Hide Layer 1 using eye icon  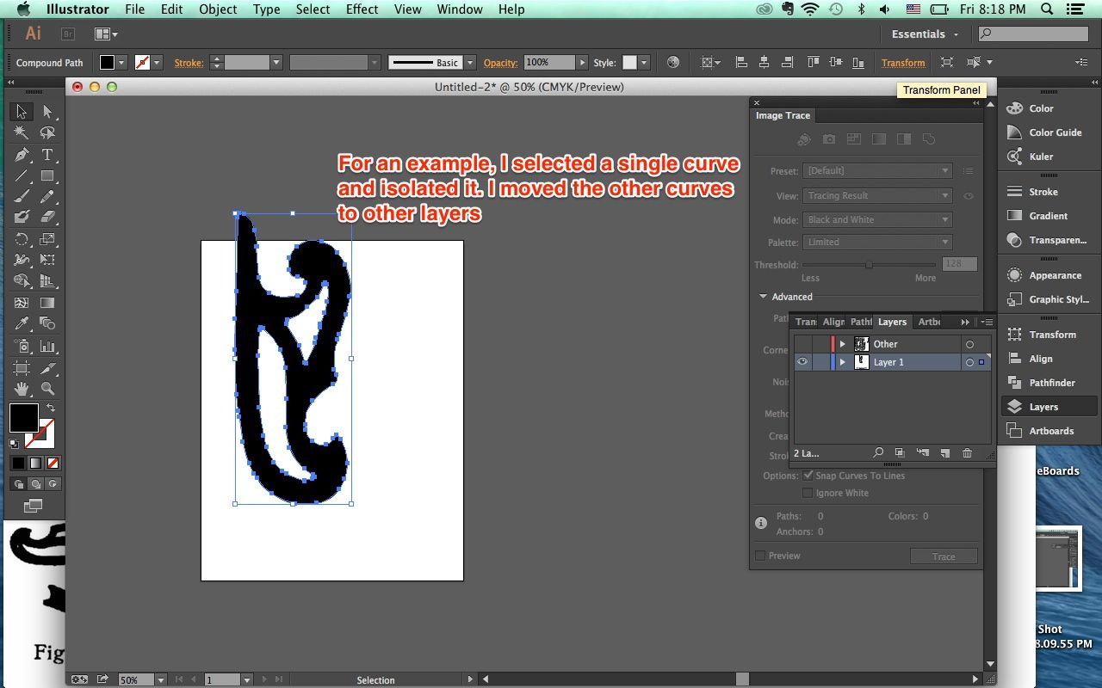[802, 362]
